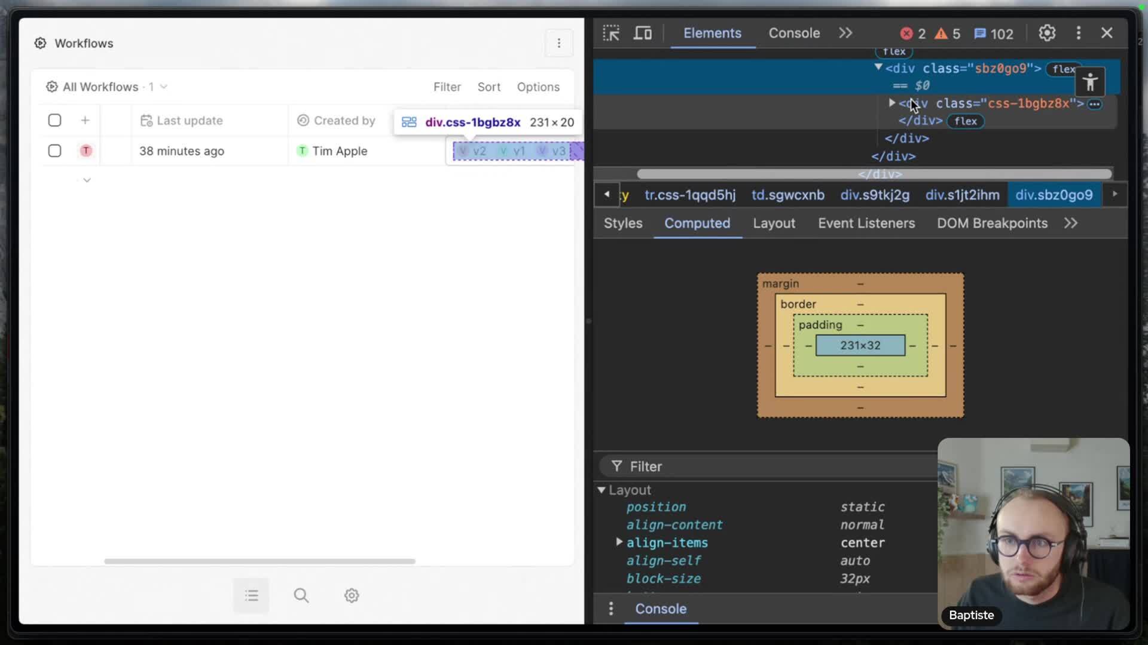Expand the css-1bgbz8x div node
Screen dimensions: 1148x645
[x=891, y=103]
